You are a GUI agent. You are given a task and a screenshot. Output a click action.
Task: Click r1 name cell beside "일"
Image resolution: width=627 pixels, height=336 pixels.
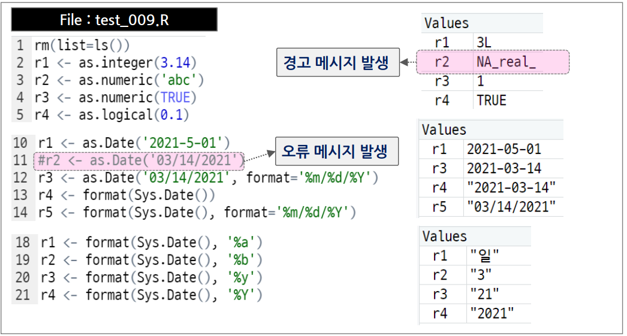tap(440, 255)
